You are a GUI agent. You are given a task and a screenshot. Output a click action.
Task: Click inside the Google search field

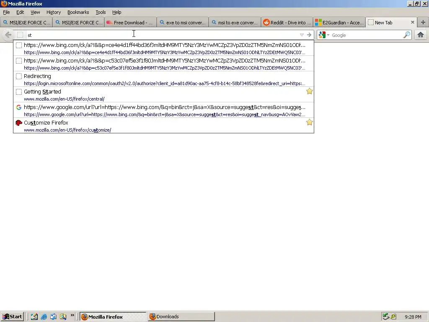pyautogui.click(x=366, y=35)
